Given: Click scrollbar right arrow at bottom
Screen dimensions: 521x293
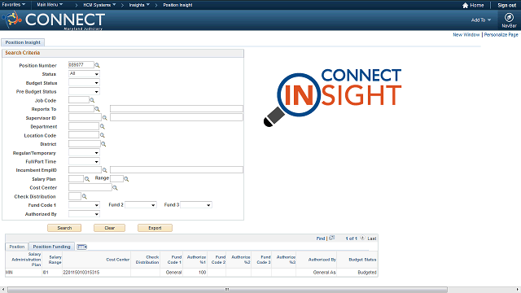Looking at the screenshot, I should pyautogui.click(x=518, y=290).
